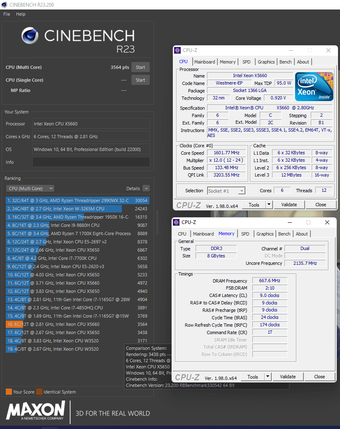Open the Socket #1 selection combo box
The height and width of the screenshot is (429, 340).
[x=226, y=191]
